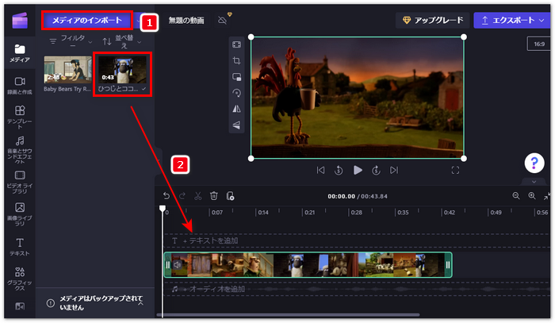Click the cloud sync off icon
Screen dimensions: 555x323
click(x=222, y=21)
